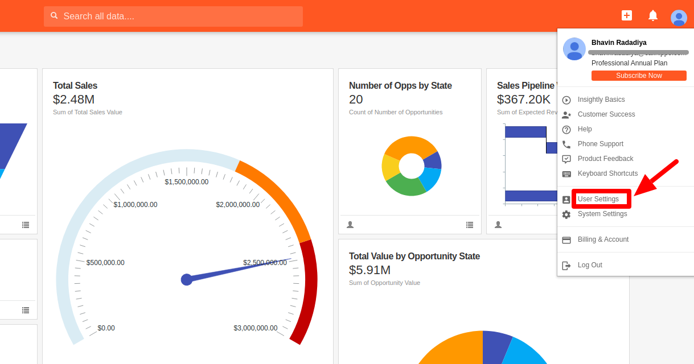Image resolution: width=694 pixels, height=364 pixels.
Task: Click person icon on Sales Pipeline card
Action: tap(498, 225)
